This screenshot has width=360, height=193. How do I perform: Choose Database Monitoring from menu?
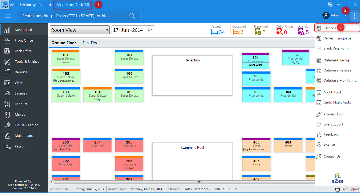pos(337,80)
